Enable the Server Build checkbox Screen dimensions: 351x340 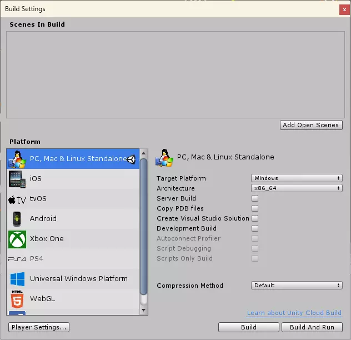[255, 198]
